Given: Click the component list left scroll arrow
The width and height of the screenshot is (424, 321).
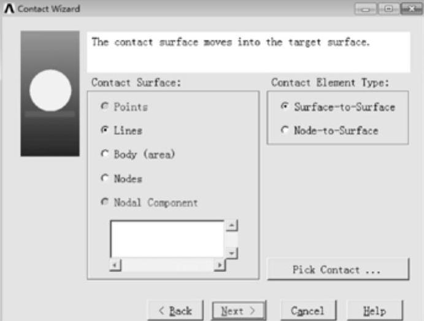Looking at the screenshot, I should 115,265.
